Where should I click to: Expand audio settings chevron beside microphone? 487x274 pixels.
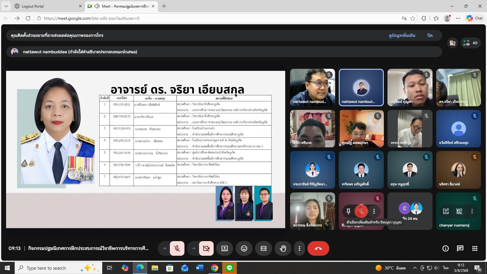tap(164, 248)
